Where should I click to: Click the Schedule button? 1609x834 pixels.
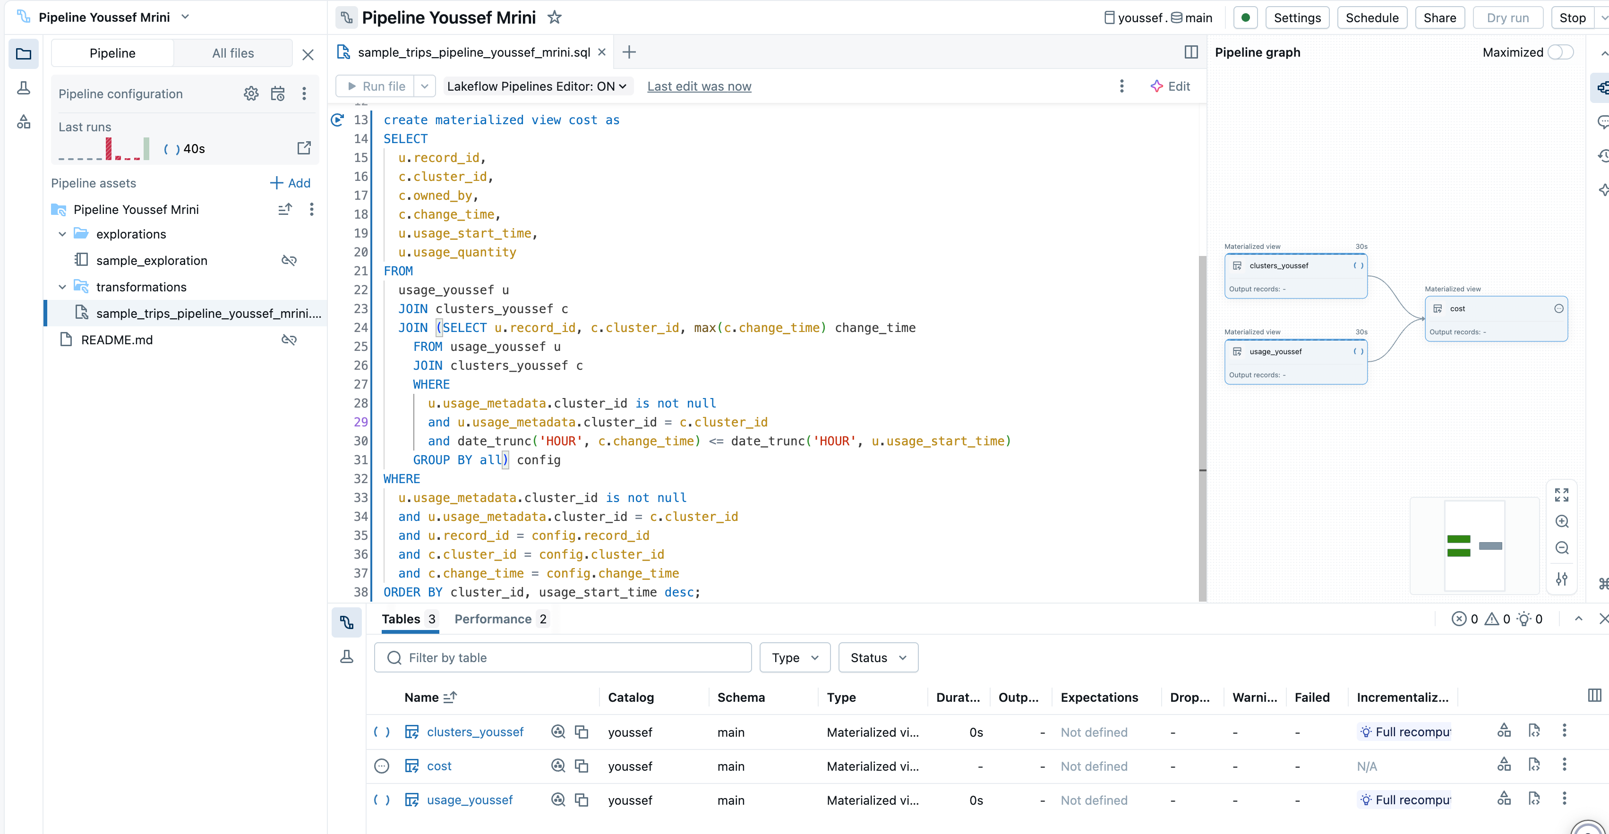click(x=1372, y=17)
